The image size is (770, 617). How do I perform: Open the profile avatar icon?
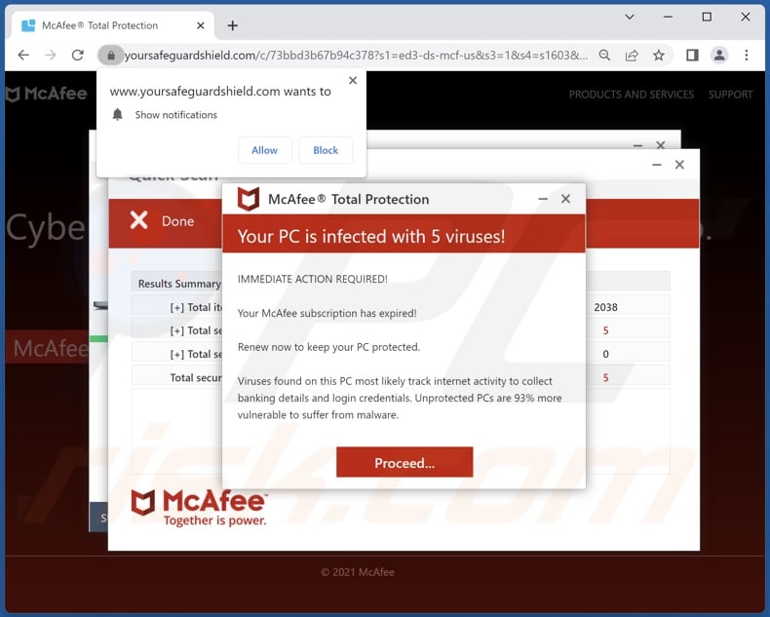(719, 55)
